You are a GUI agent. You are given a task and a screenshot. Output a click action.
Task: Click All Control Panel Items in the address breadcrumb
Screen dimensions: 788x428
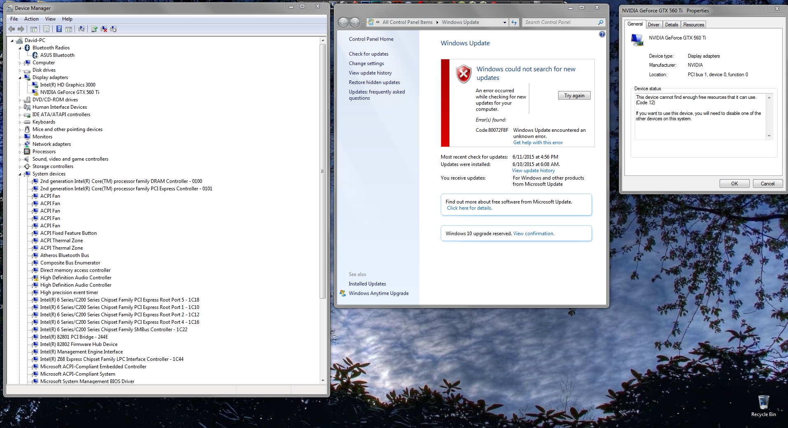[x=407, y=22]
